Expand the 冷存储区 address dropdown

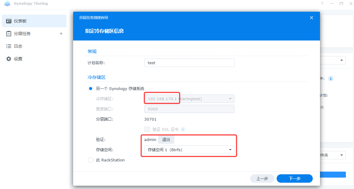click(x=230, y=99)
